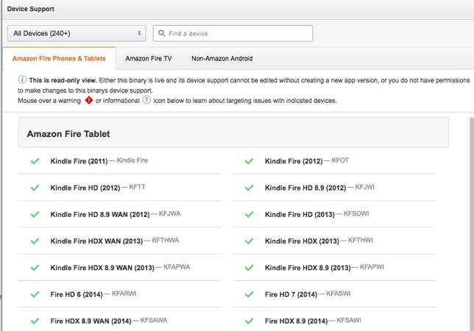Click checkmark for Fire HDX 8.9 (2014) KFSAWI

249,321
